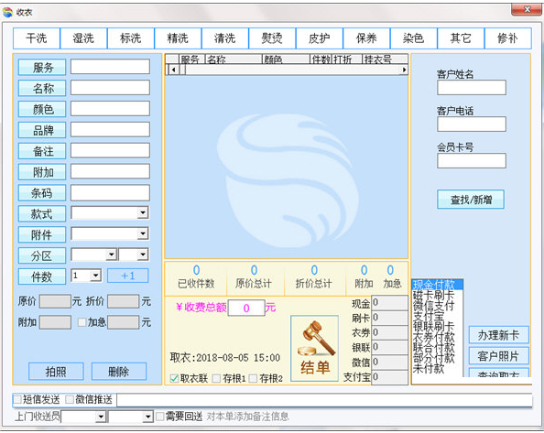
Task: Toggle the 取衣联 checkbox
Action: click(174, 379)
